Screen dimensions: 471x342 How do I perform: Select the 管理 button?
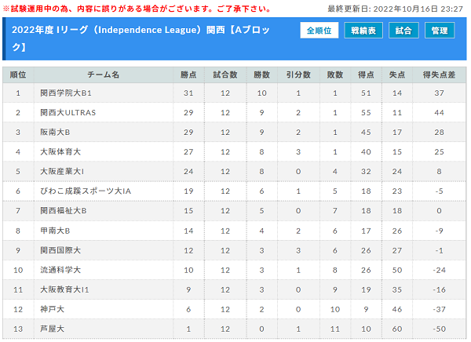pyautogui.click(x=440, y=31)
